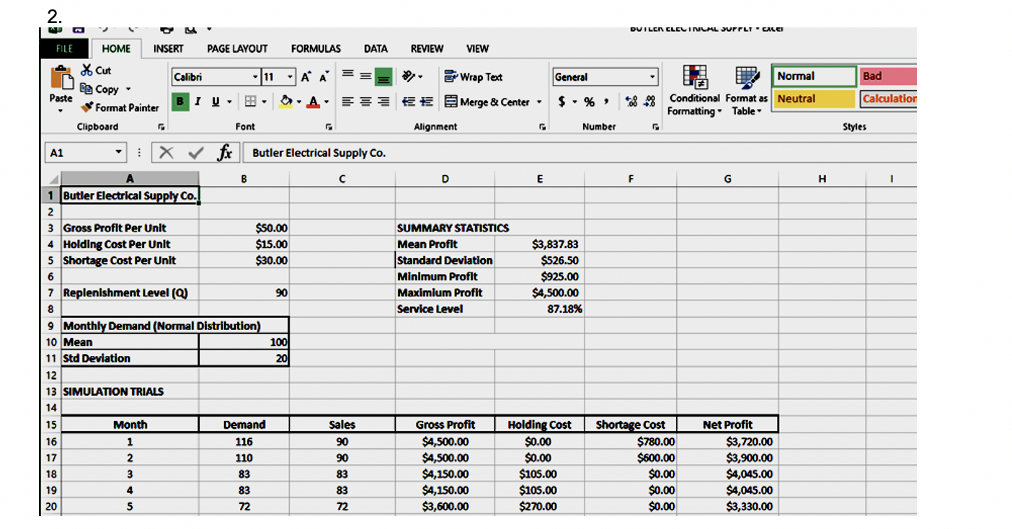Switch to the VIEW tab
The height and width of the screenshot is (529, 1012).
[x=477, y=48]
